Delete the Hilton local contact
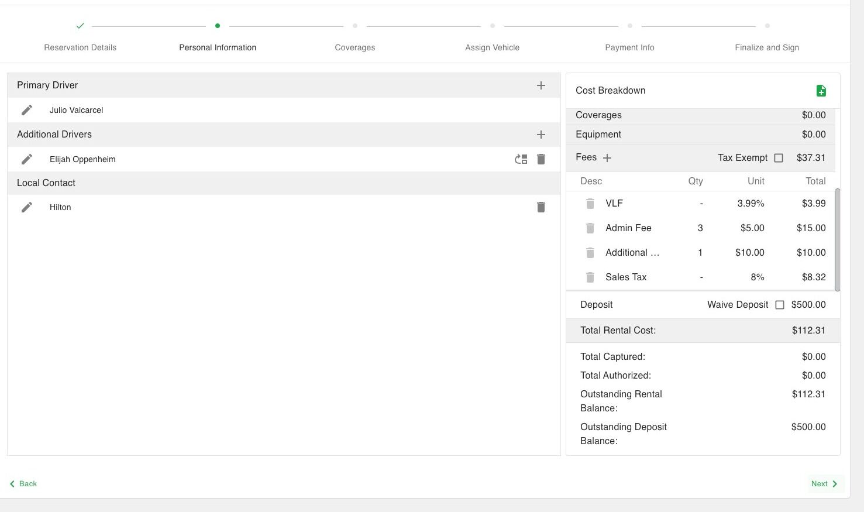The height and width of the screenshot is (512, 864). tap(541, 207)
